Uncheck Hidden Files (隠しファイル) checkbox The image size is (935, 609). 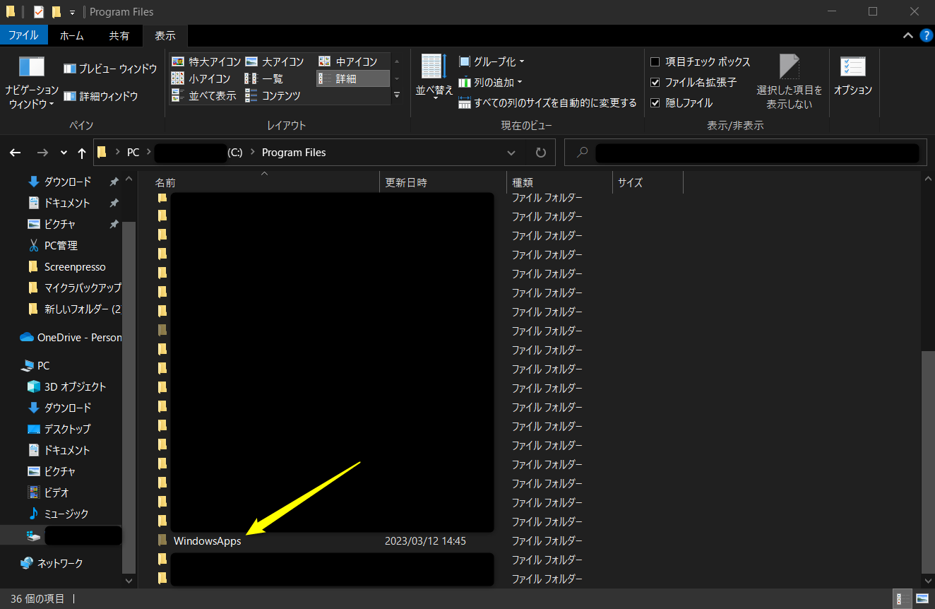coord(655,103)
